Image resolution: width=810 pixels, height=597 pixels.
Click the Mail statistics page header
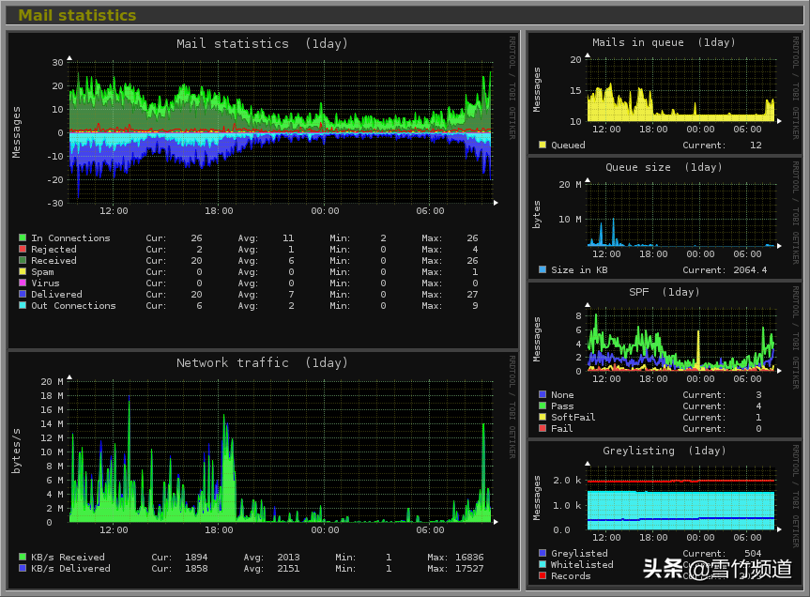tap(77, 15)
